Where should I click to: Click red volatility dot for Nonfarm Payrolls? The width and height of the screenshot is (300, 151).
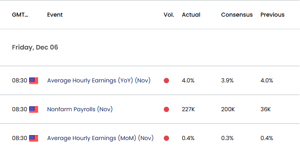[167, 110]
